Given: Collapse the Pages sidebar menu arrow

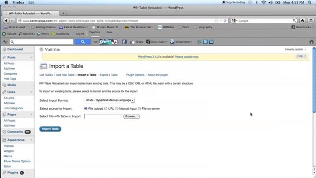Looking at the screenshot, I should click(31, 114).
